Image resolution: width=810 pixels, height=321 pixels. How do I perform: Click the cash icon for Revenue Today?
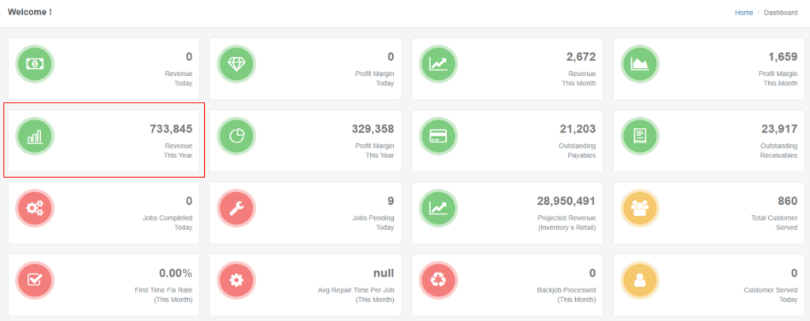[36, 64]
